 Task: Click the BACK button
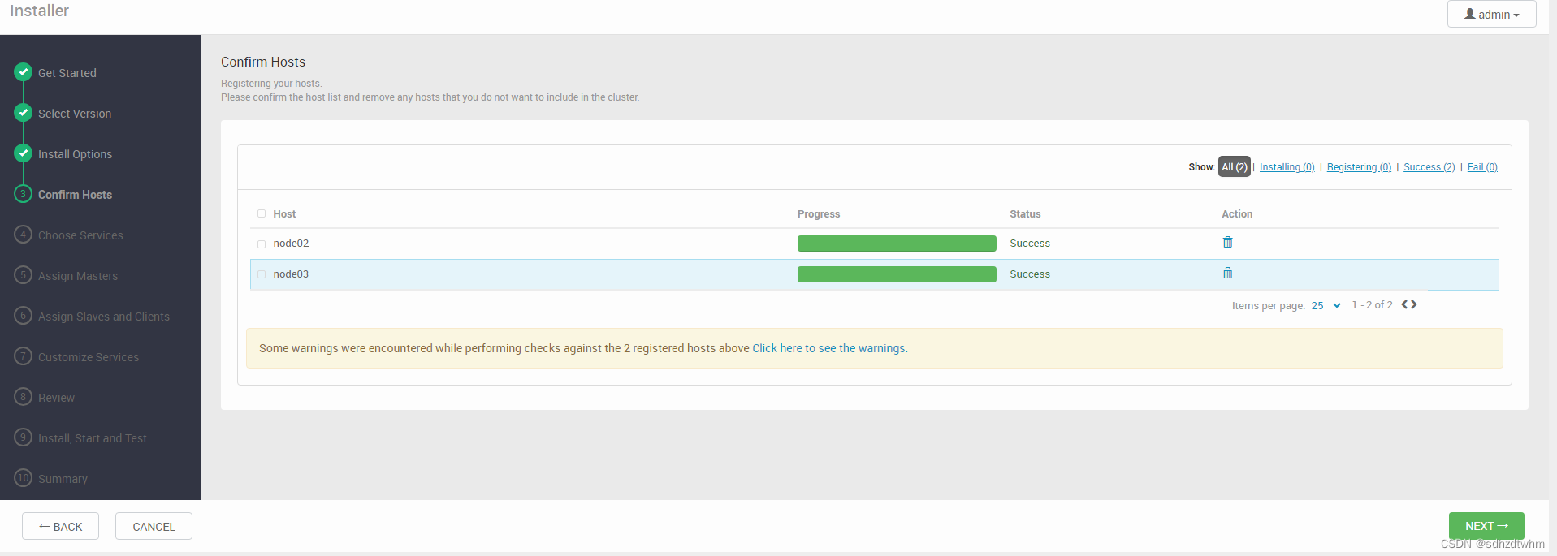tap(60, 526)
